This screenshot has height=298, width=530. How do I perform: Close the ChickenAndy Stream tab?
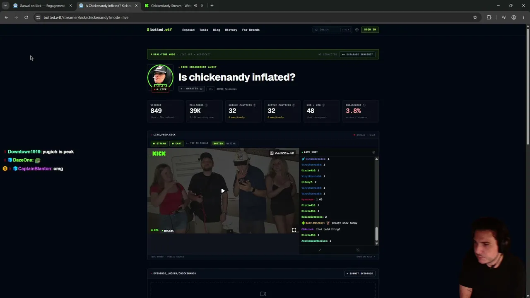pyautogui.click(x=202, y=6)
